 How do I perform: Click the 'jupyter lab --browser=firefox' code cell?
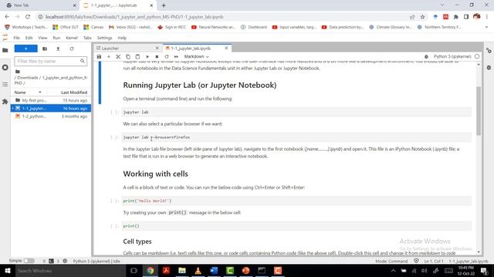(x=296, y=137)
